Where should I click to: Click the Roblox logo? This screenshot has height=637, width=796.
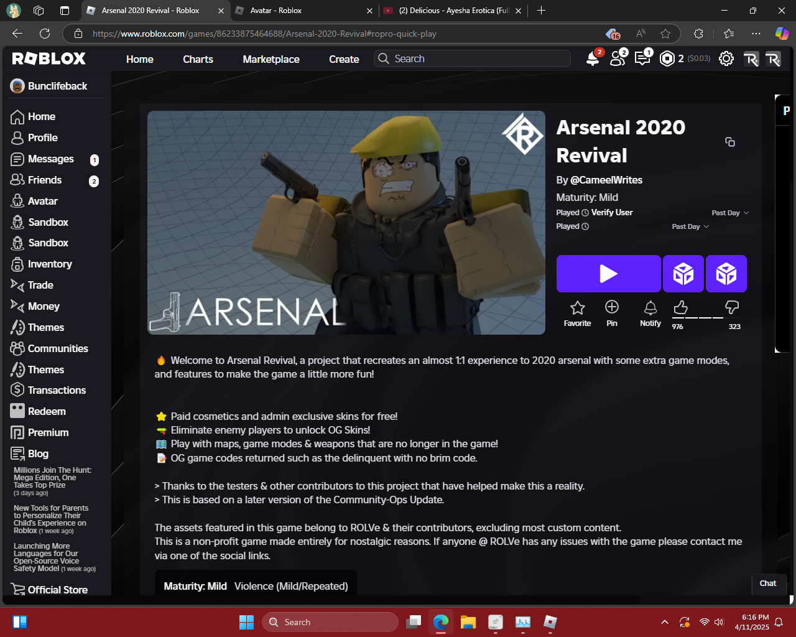(49, 58)
